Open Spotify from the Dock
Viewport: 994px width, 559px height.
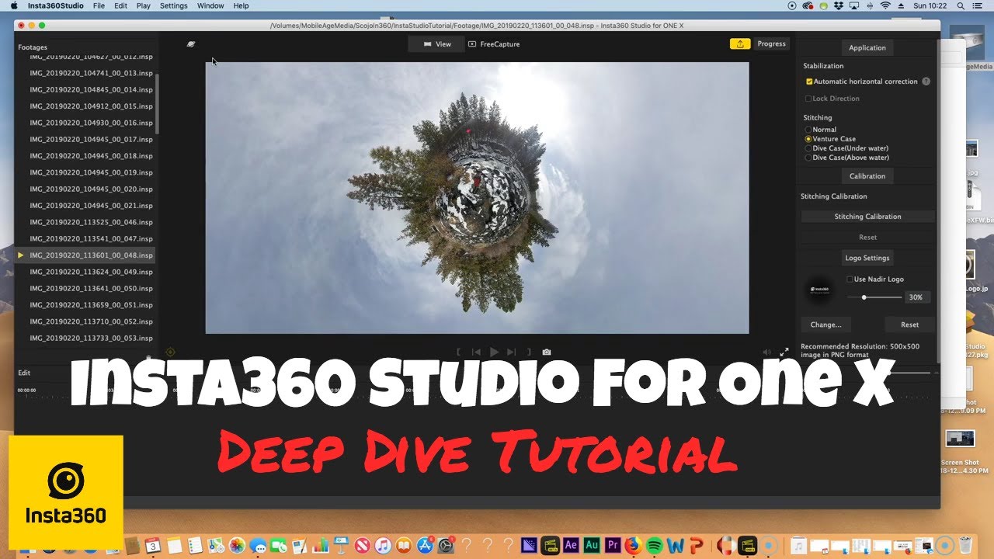coord(654,545)
